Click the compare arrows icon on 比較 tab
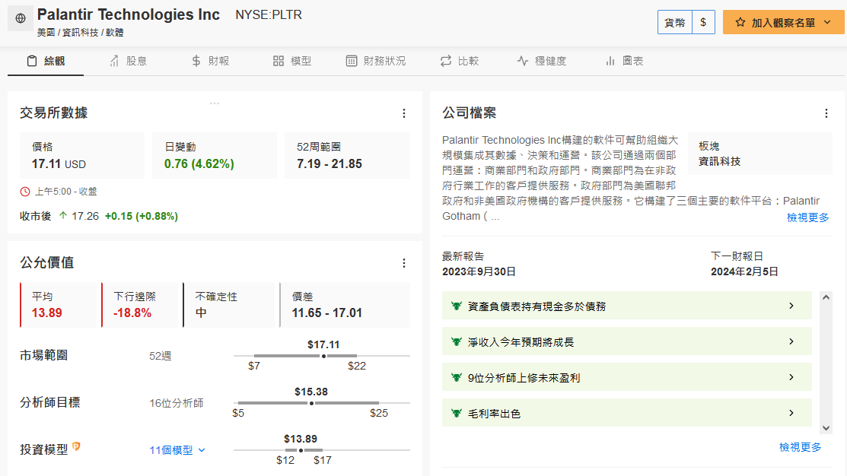This screenshot has width=847, height=476. click(x=446, y=61)
